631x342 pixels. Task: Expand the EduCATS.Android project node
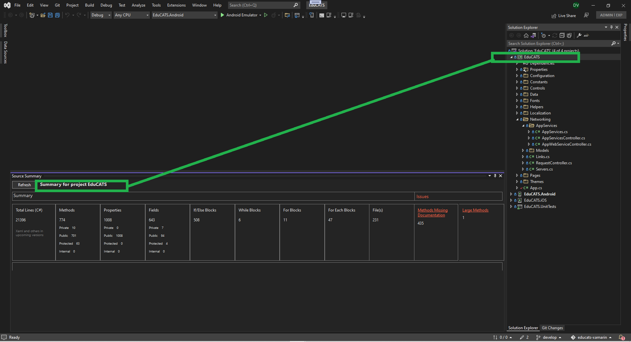pos(511,194)
